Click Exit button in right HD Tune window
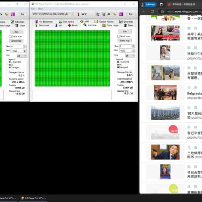202x202 pixels. pos(131,14)
